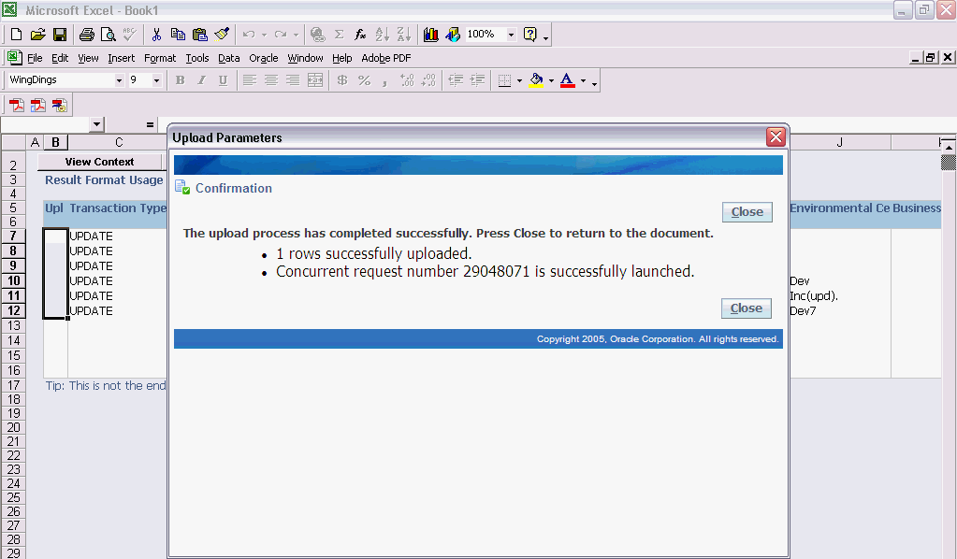Expand the Redo history dropdown arrow
Screen dimensions: 957x559
coord(296,35)
